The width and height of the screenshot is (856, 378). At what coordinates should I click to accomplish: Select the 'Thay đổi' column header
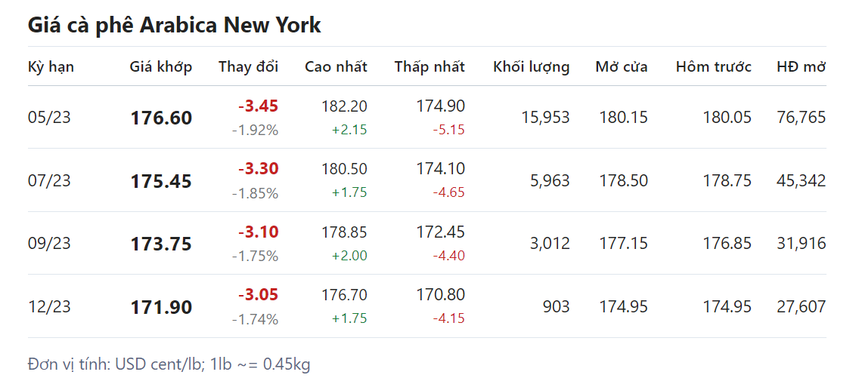pos(248,66)
